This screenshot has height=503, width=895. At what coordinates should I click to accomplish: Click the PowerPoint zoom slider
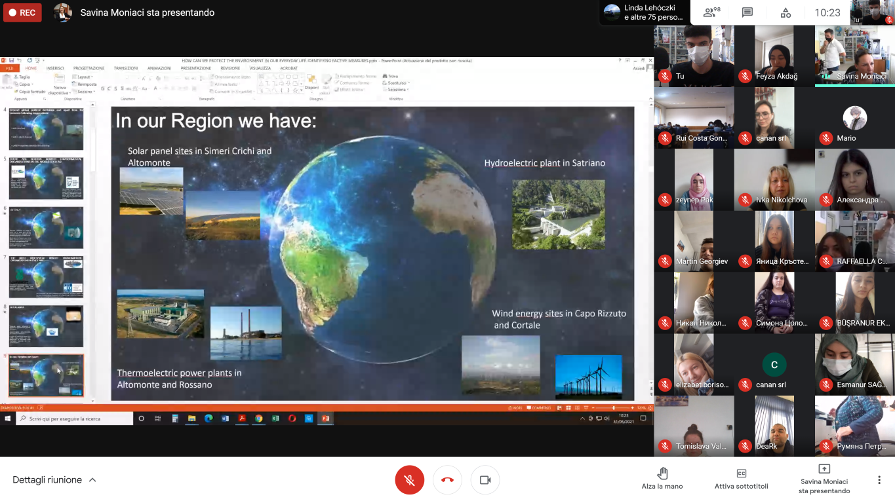(x=613, y=408)
